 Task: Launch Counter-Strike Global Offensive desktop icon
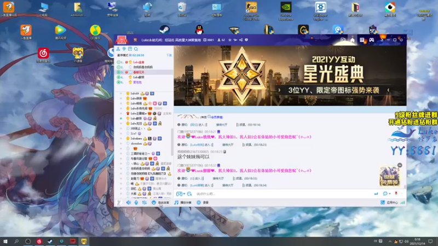(x=251, y=10)
